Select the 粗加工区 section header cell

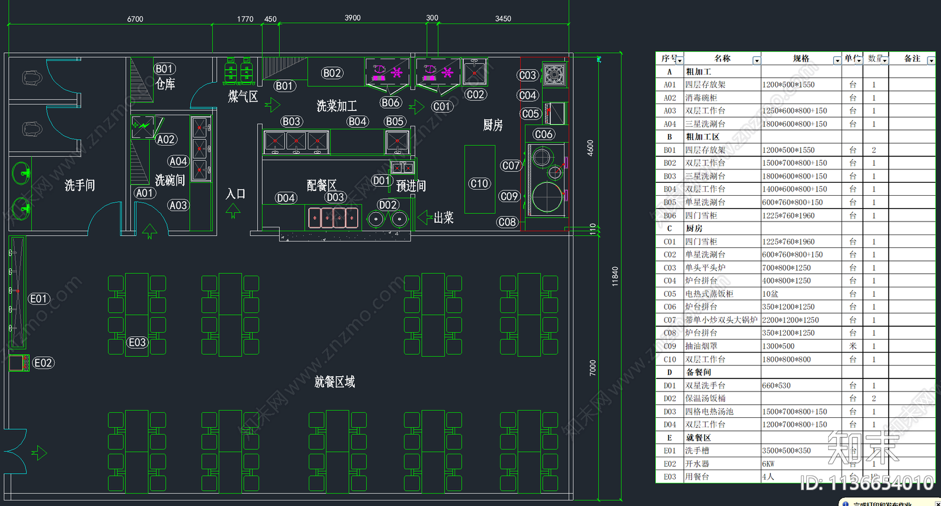tap(722, 137)
